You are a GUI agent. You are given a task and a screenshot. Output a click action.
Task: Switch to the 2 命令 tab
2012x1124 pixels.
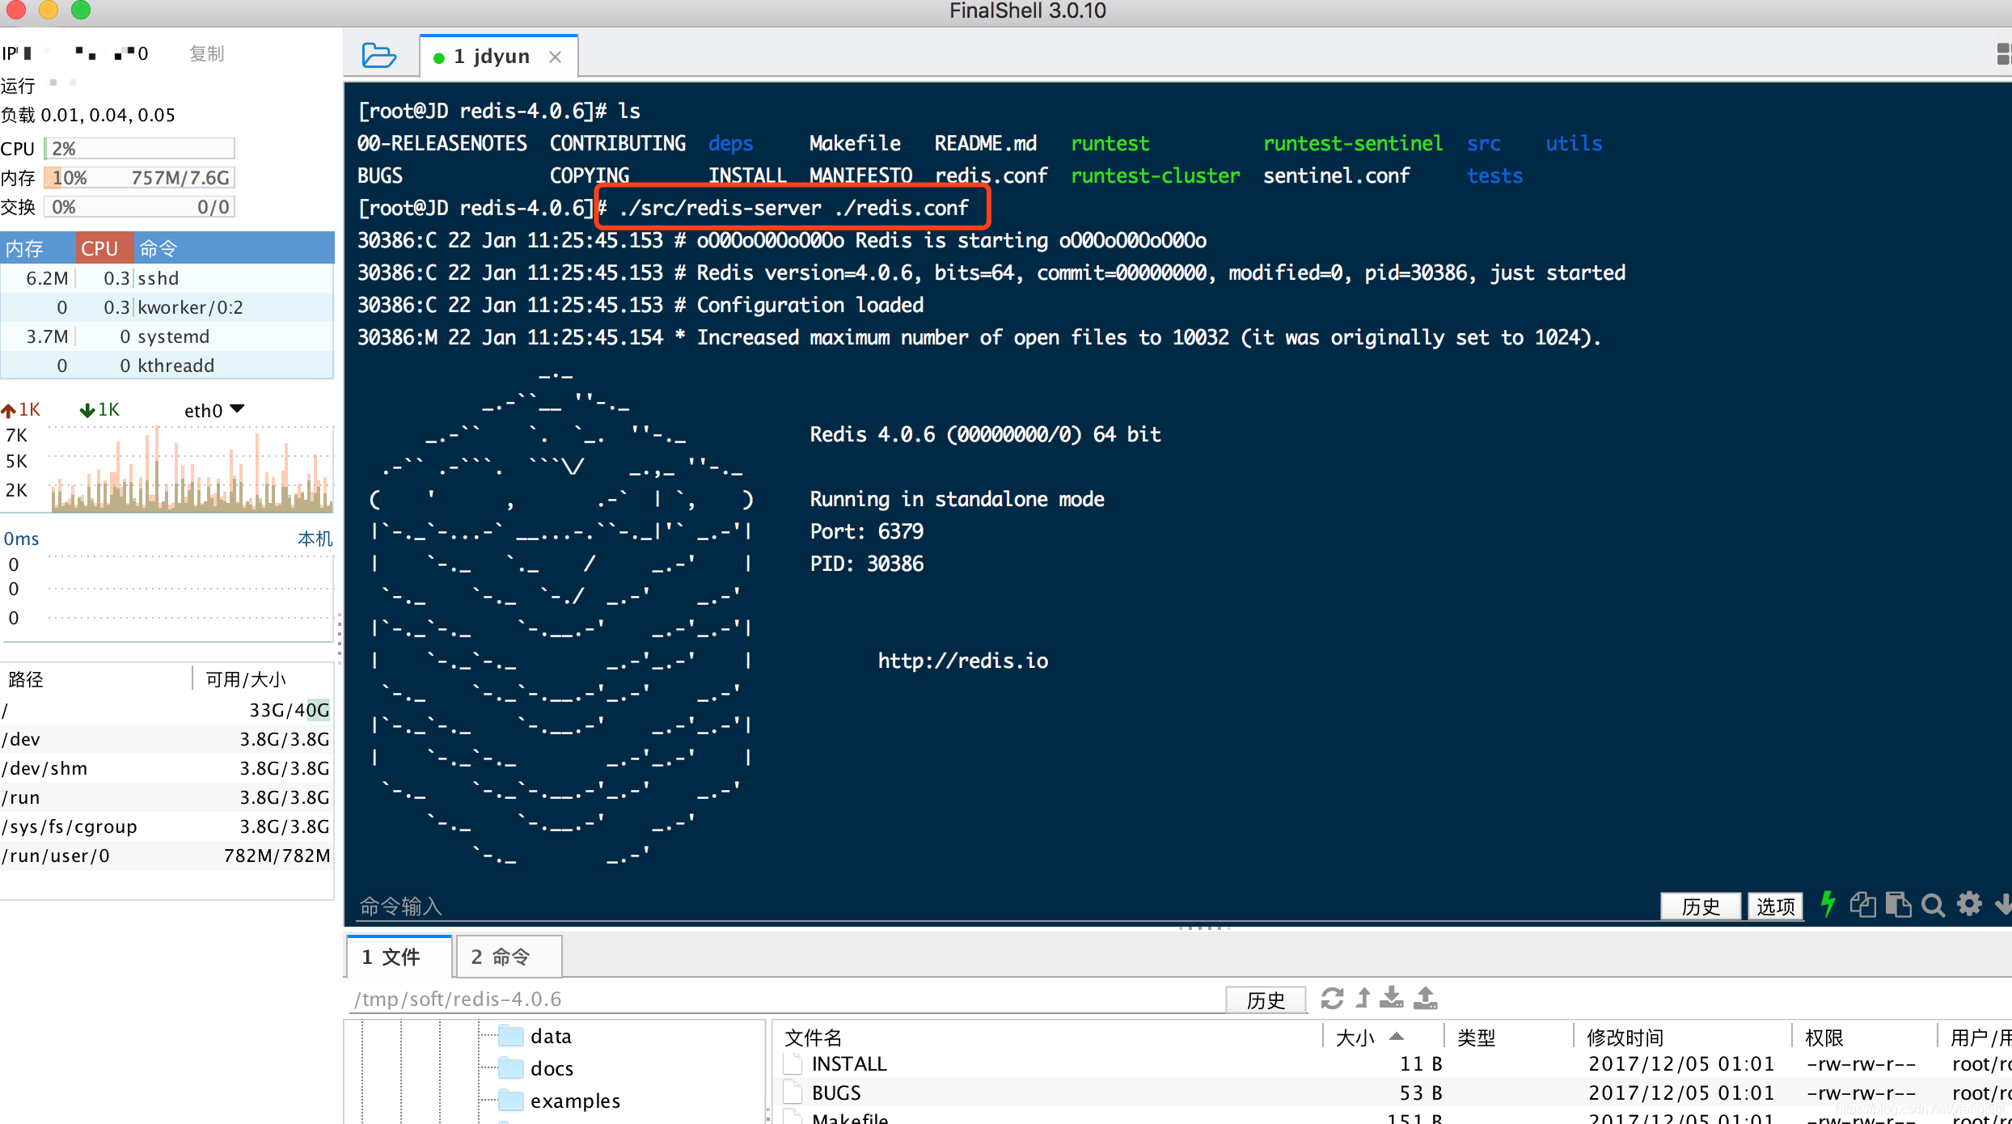tap(508, 957)
